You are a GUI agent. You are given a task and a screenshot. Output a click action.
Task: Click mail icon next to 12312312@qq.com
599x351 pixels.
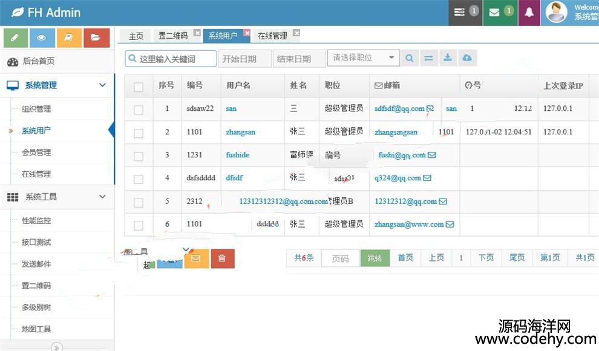point(443,202)
